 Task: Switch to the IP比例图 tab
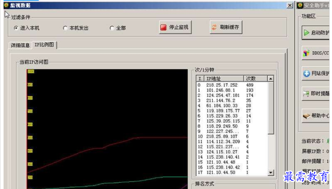pos(44,45)
